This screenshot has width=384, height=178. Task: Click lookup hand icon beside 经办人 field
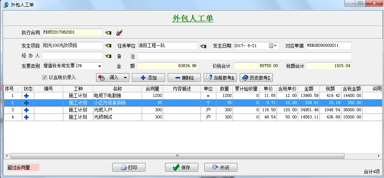point(109,56)
